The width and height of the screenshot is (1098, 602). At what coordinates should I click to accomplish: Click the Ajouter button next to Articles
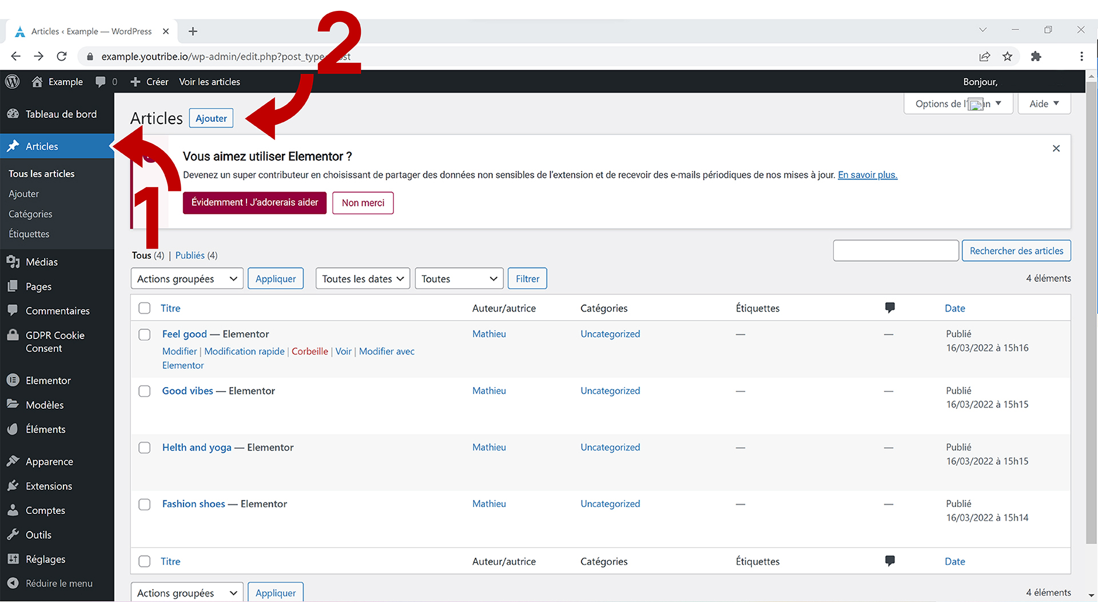coord(211,118)
